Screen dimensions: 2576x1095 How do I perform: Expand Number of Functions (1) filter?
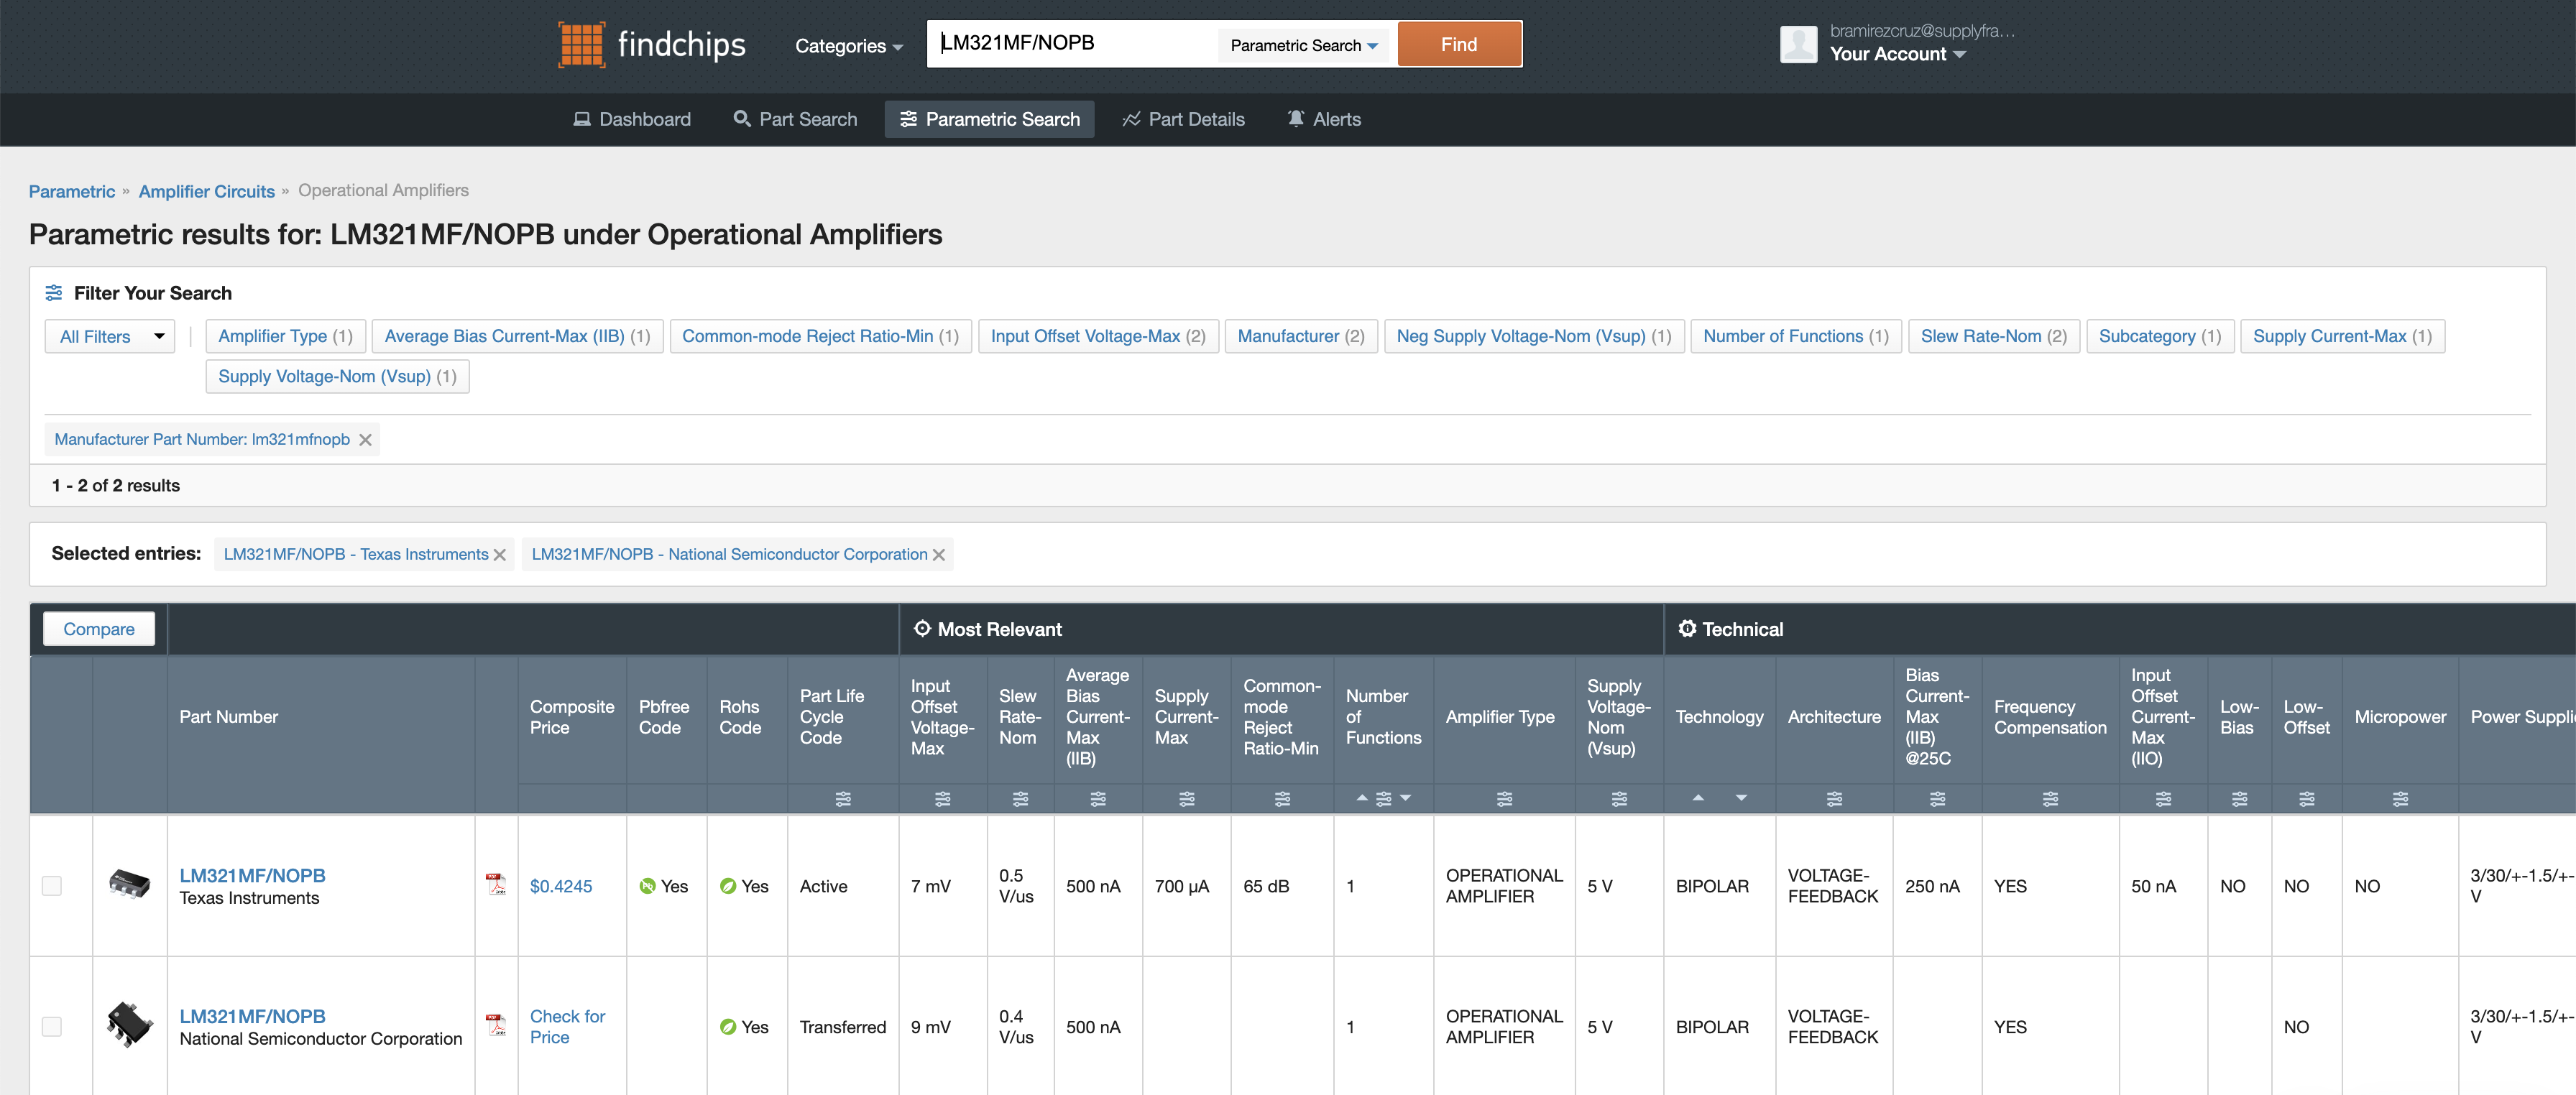pyautogui.click(x=1795, y=336)
